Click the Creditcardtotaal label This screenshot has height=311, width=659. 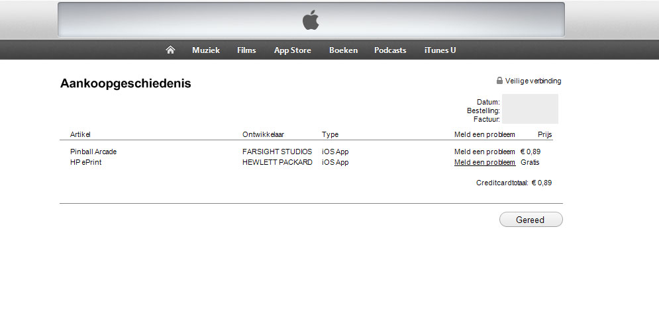pyautogui.click(x=502, y=183)
